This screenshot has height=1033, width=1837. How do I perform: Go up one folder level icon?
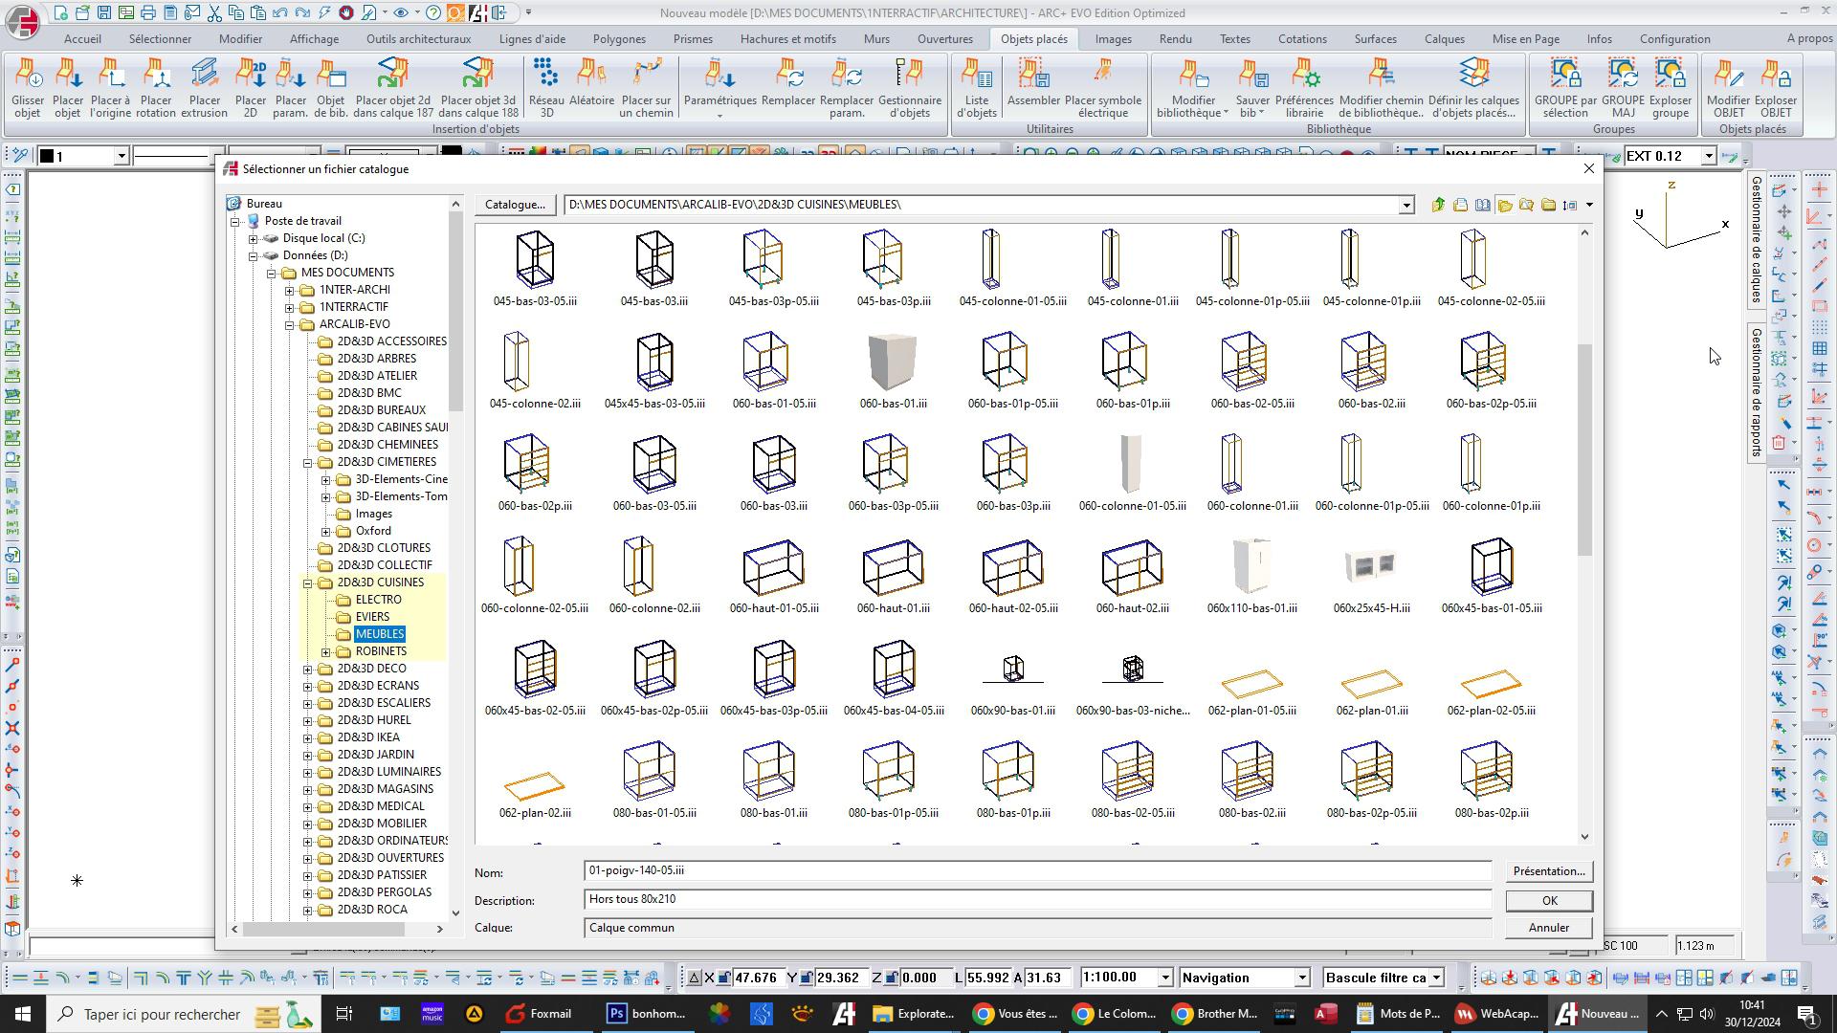pos(1438,205)
